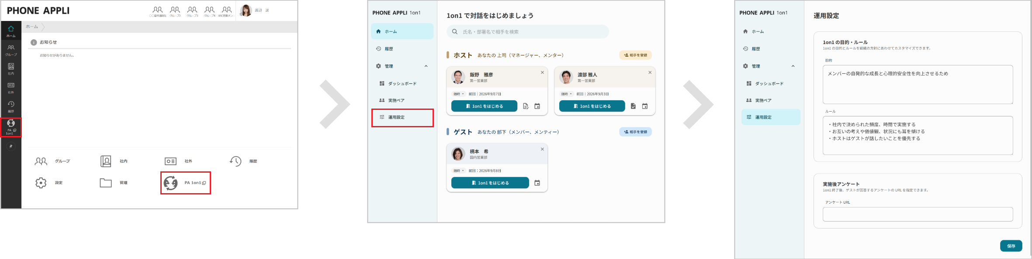Click the user avatar in the top header
This screenshot has width=1032, height=259.
(246, 10)
